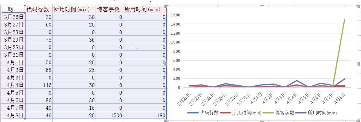The height and width of the screenshot is (122, 361).
Task: Select date cell 3月26日 in the table
Action: click(13, 17)
